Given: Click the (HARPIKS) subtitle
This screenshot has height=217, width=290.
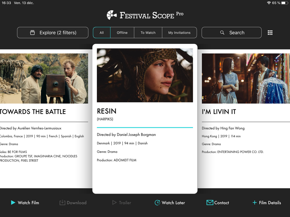Looking at the screenshot, I should (105, 119).
